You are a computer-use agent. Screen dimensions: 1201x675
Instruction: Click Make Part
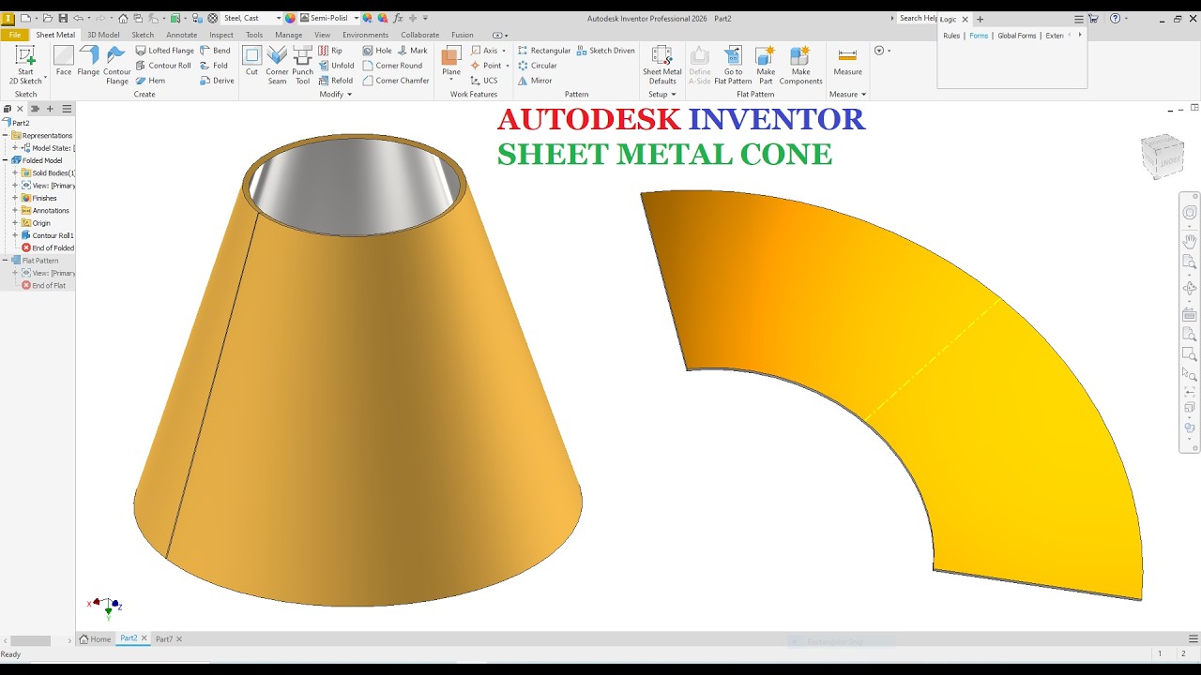click(766, 65)
